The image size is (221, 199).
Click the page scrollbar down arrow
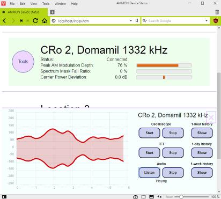[219, 191]
